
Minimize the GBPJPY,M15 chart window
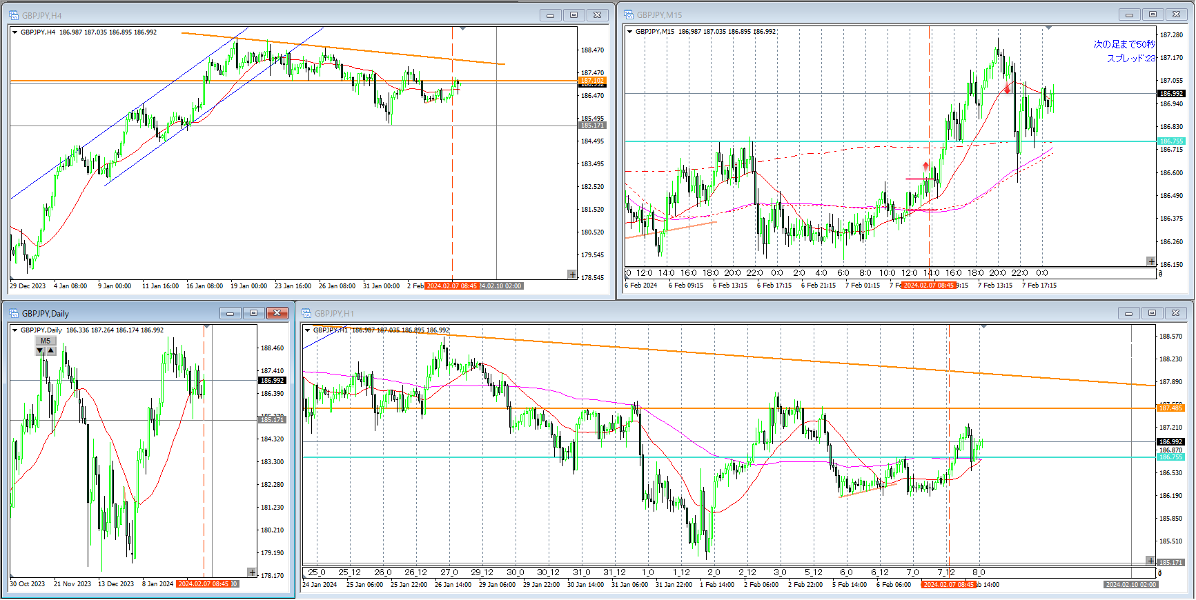1130,14
